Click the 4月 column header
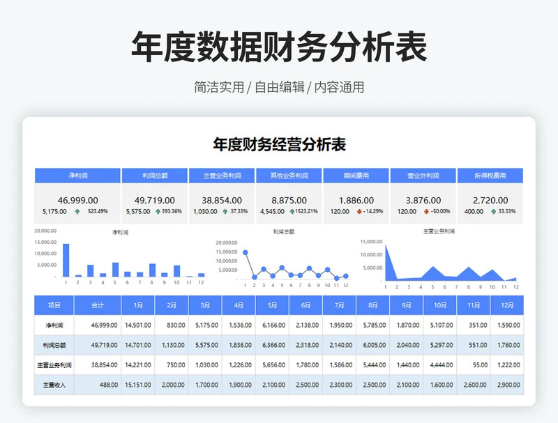The height and width of the screenshot is (423, 558). (239, 305)
